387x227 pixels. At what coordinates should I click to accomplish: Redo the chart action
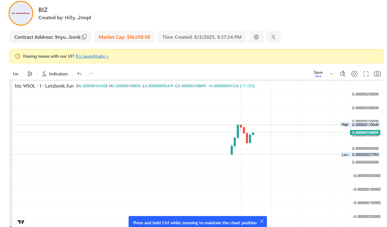[x=91, y=74]
